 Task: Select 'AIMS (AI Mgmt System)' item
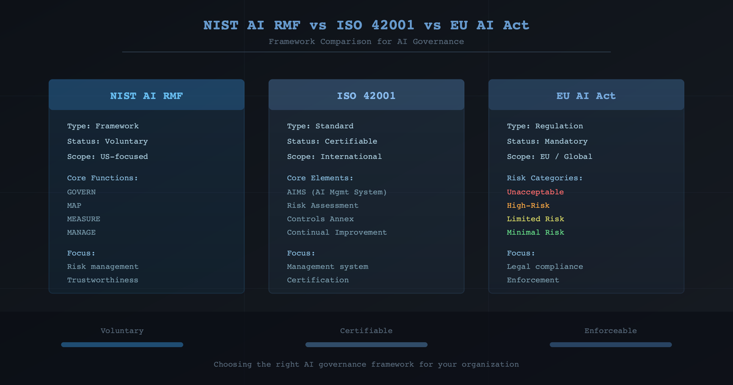click(x=337, y=192)
